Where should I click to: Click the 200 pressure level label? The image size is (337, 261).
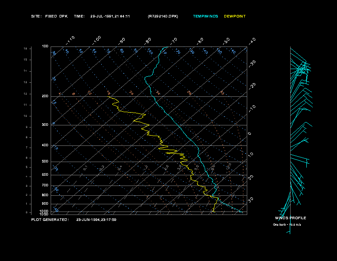[45, 96]
